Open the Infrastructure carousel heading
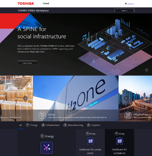This screenshot has height=156, width=152. 140,115
